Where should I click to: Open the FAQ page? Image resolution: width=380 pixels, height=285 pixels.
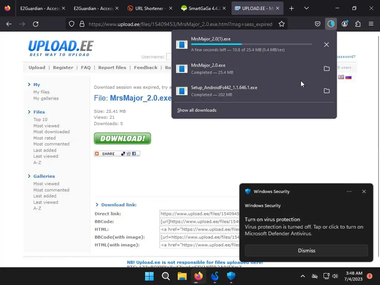[x=86, y=68]
